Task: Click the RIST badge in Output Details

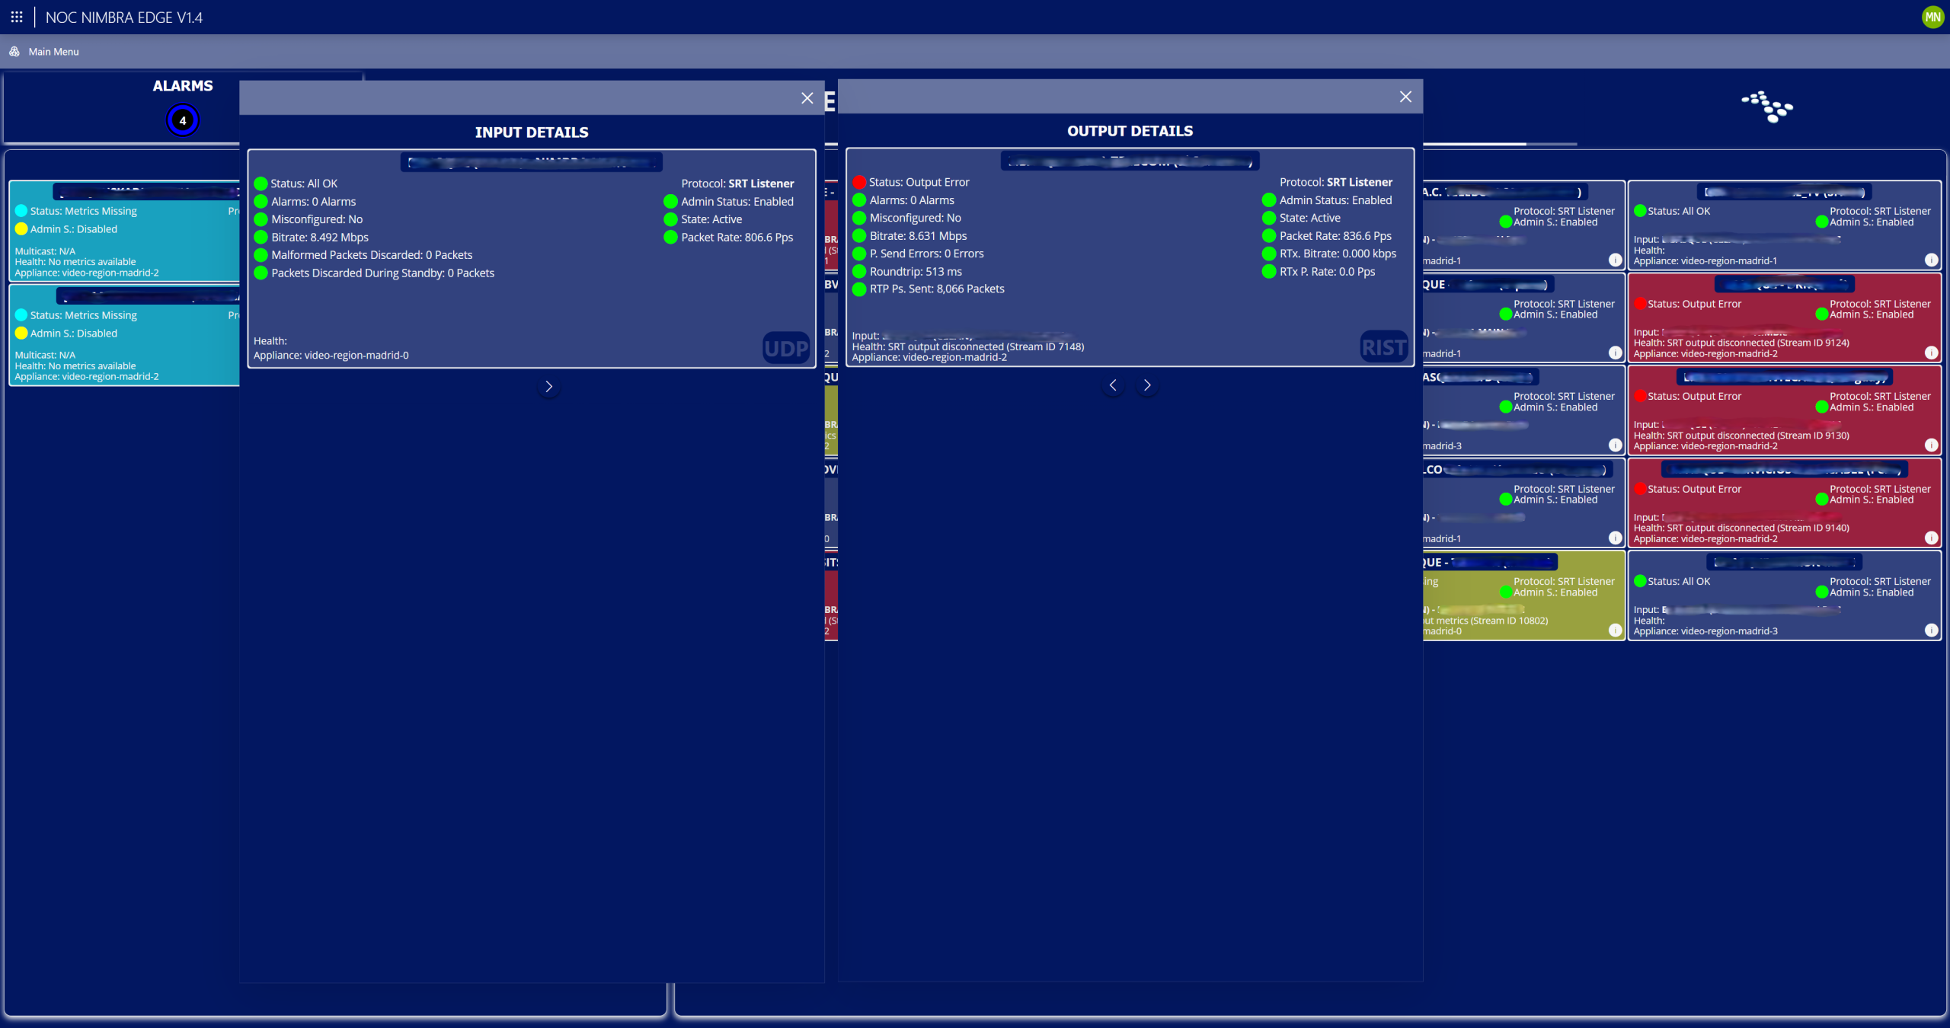Action: (x=1383, y=347)
